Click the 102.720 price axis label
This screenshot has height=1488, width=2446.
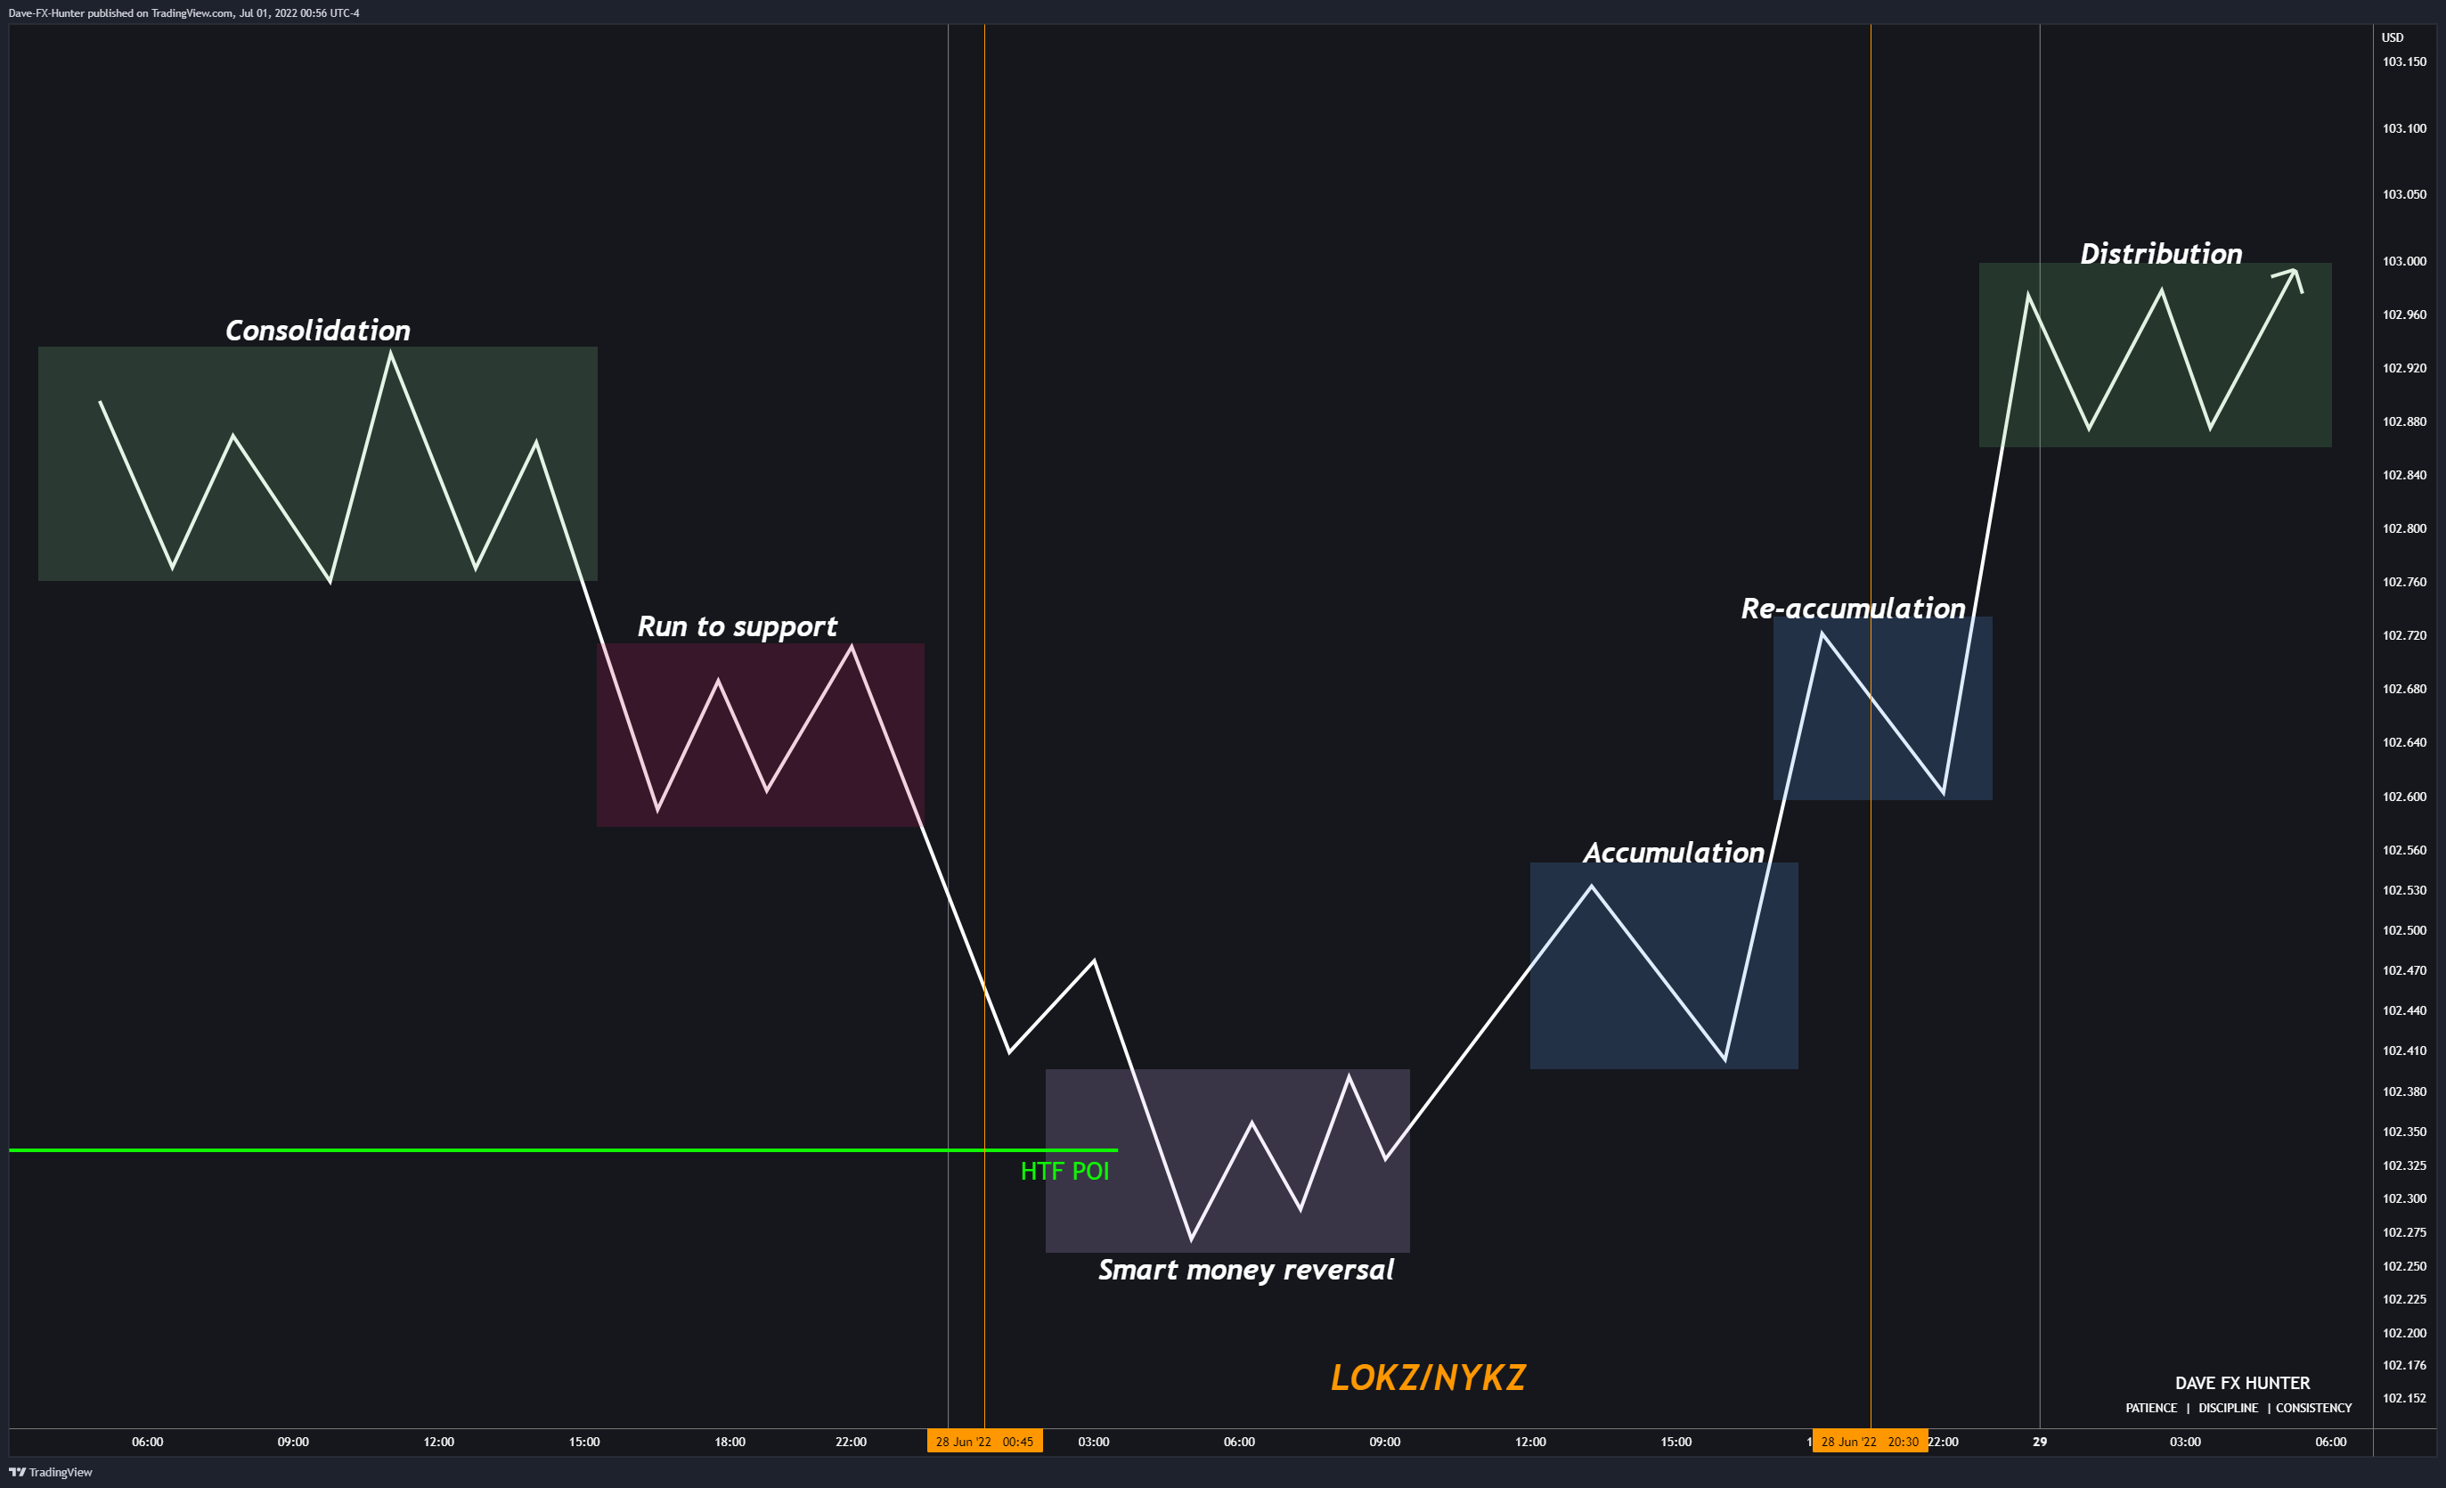click(2404, 635)
